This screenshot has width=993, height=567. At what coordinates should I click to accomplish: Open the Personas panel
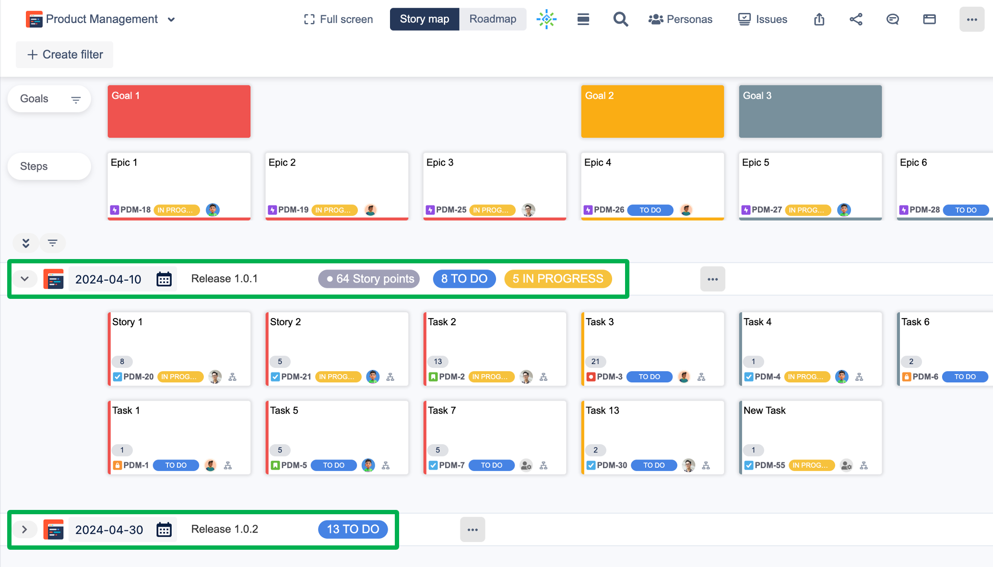[x=680, y=19]
